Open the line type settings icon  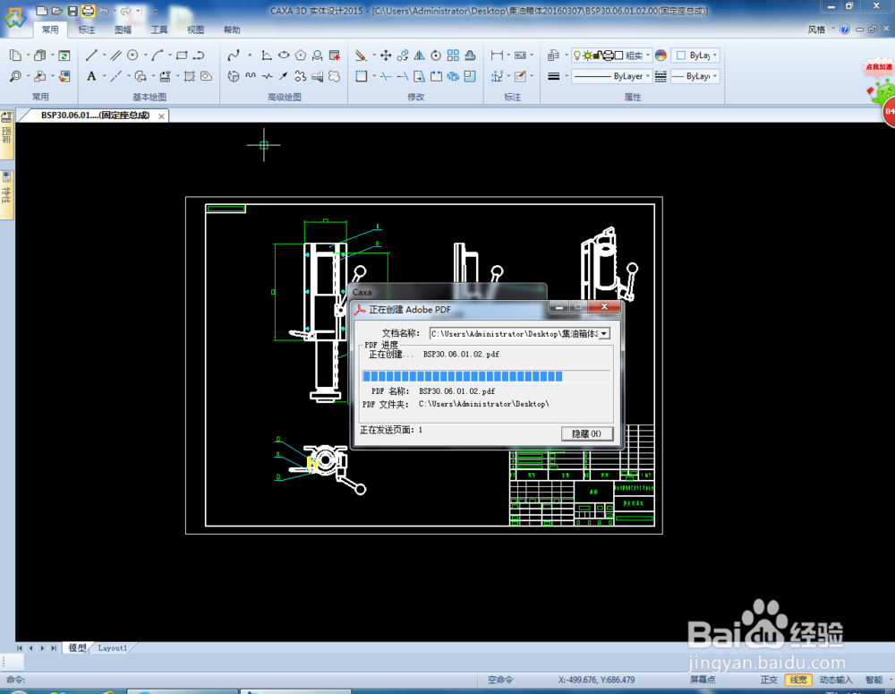[661, 76]
